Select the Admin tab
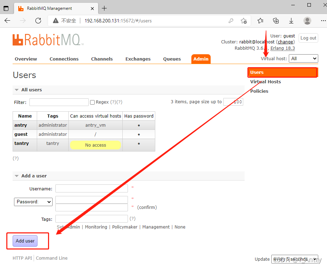The image size is (327, 267). tap(201, 59)
